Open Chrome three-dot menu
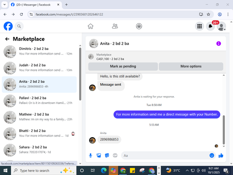The image size is (233, 175). click(x=228, y=14)
